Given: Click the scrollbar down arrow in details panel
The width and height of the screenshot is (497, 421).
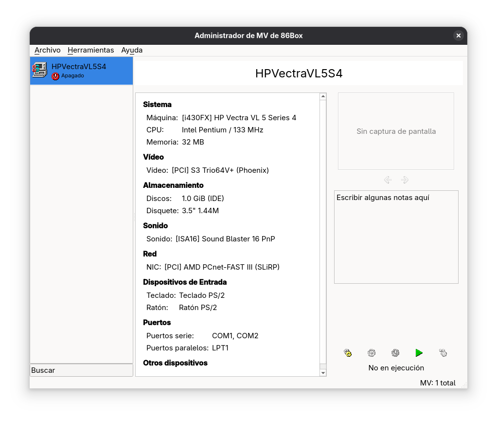Looking at the screenshot, I should pos(323,373).
